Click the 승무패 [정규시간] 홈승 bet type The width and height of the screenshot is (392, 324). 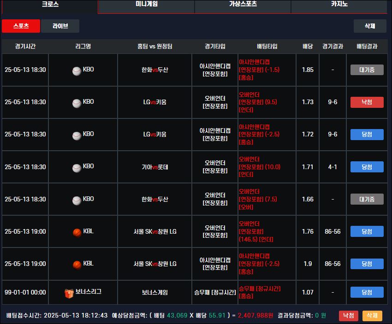[x=260, y=292]
